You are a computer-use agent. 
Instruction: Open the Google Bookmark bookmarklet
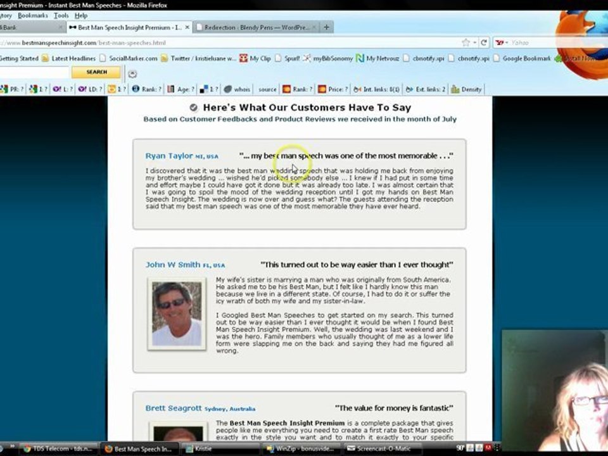[522, 58]
